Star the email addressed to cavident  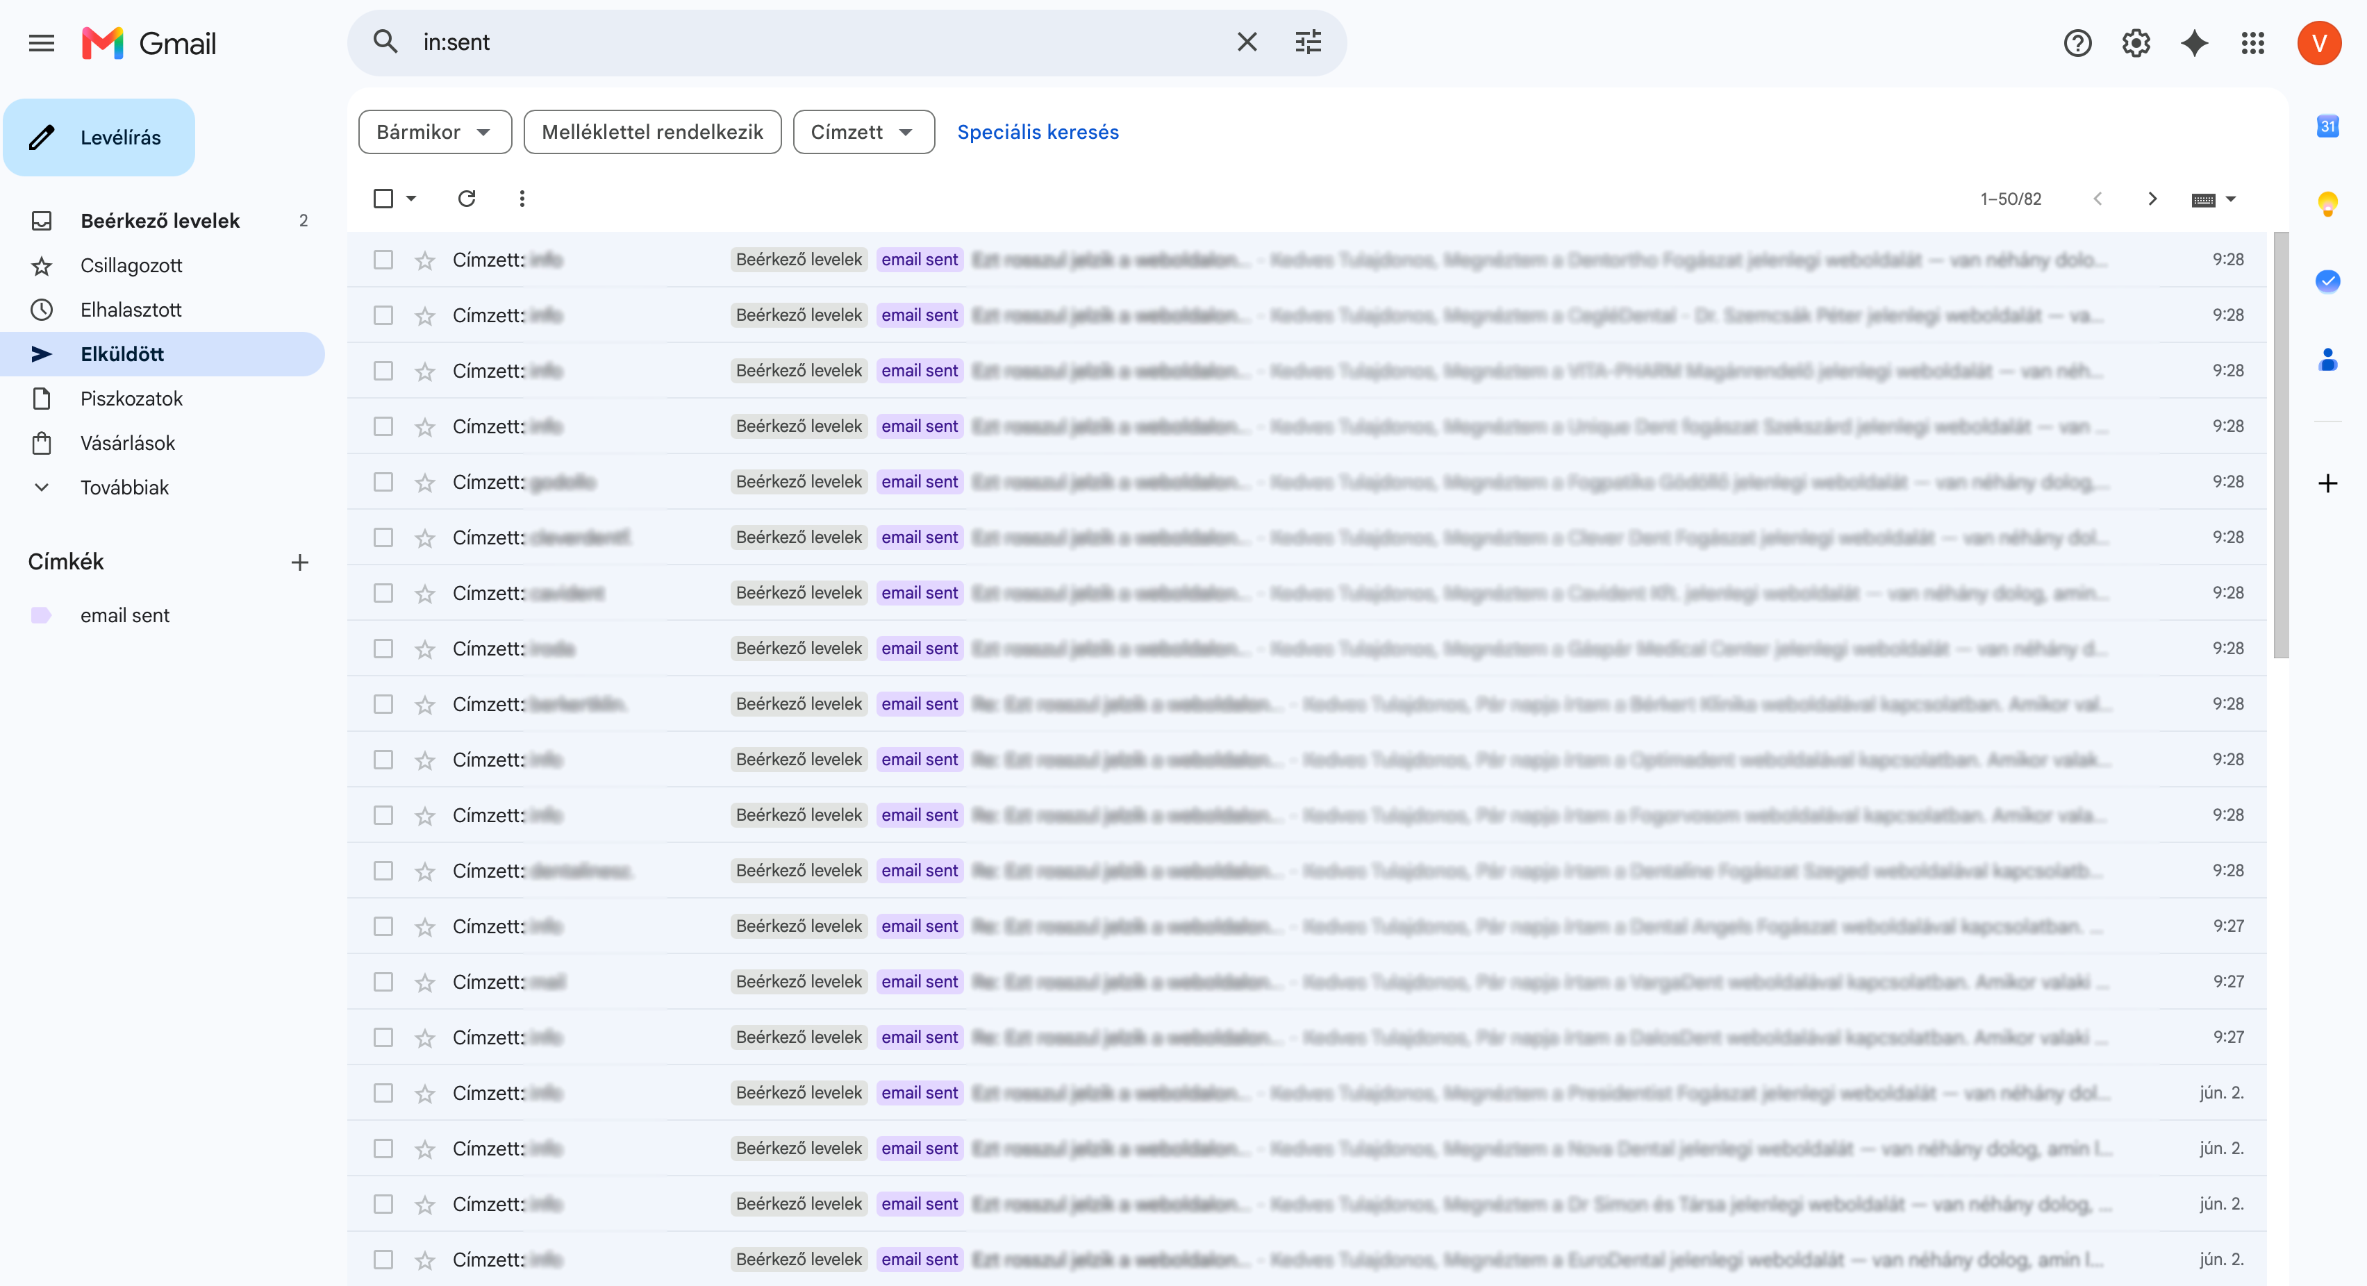[424, 594]
